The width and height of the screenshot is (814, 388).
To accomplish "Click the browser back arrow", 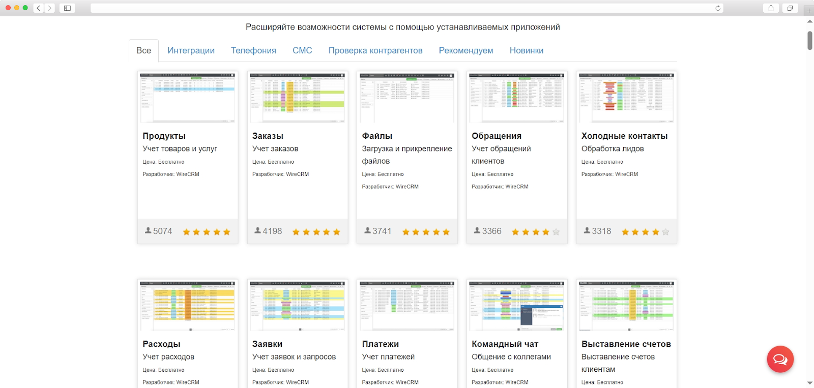I will pyautogui.click(x=39, y=8).
